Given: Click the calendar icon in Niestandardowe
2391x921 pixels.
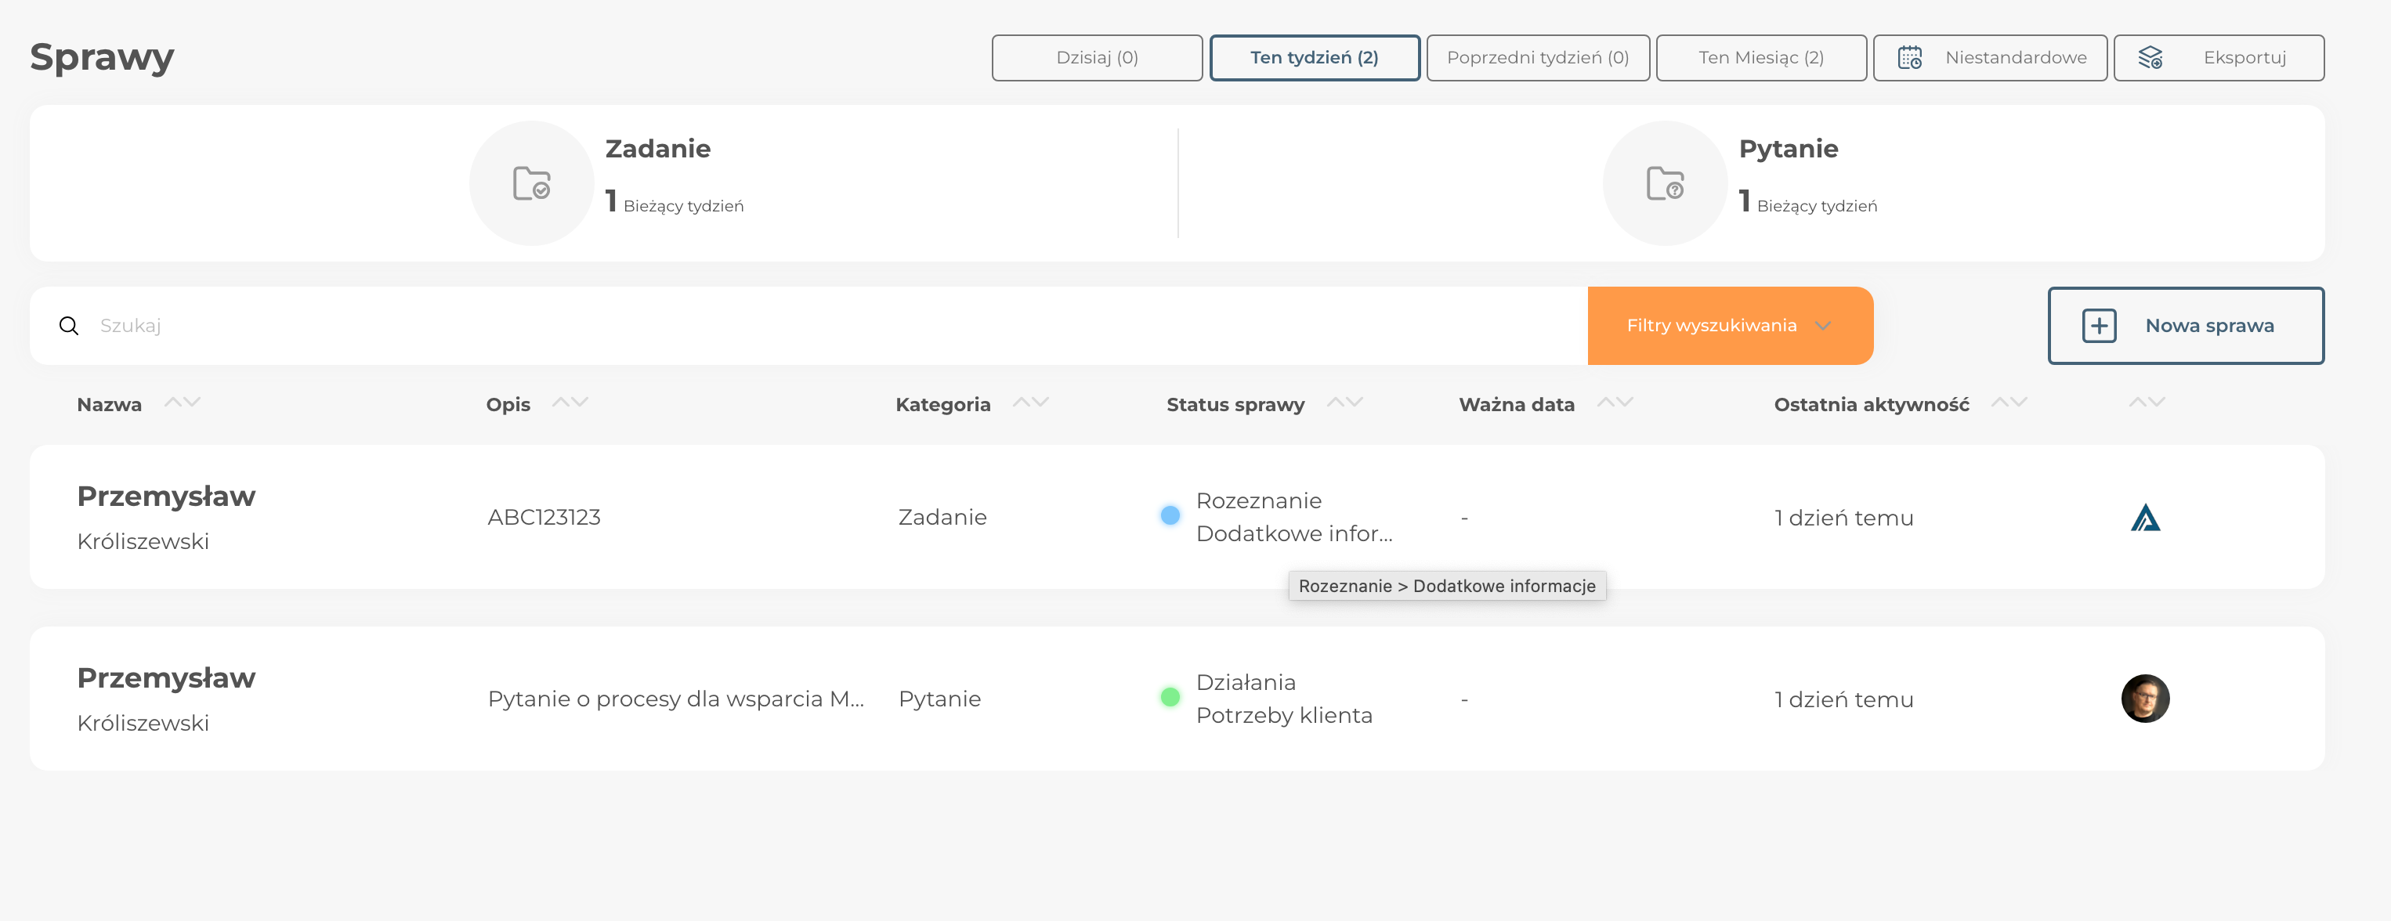Looking at the screenshot, I should point(1909,57).
